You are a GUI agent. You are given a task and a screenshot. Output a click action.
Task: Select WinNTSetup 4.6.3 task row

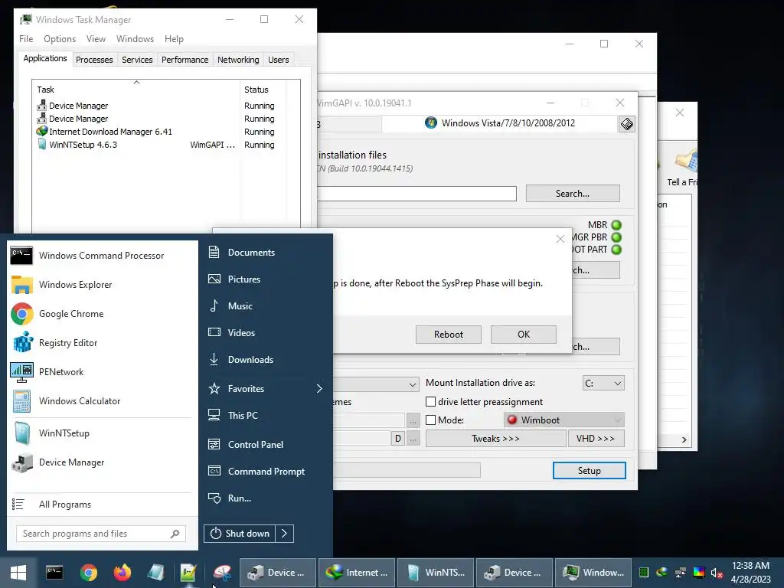[x=158, y=145]
